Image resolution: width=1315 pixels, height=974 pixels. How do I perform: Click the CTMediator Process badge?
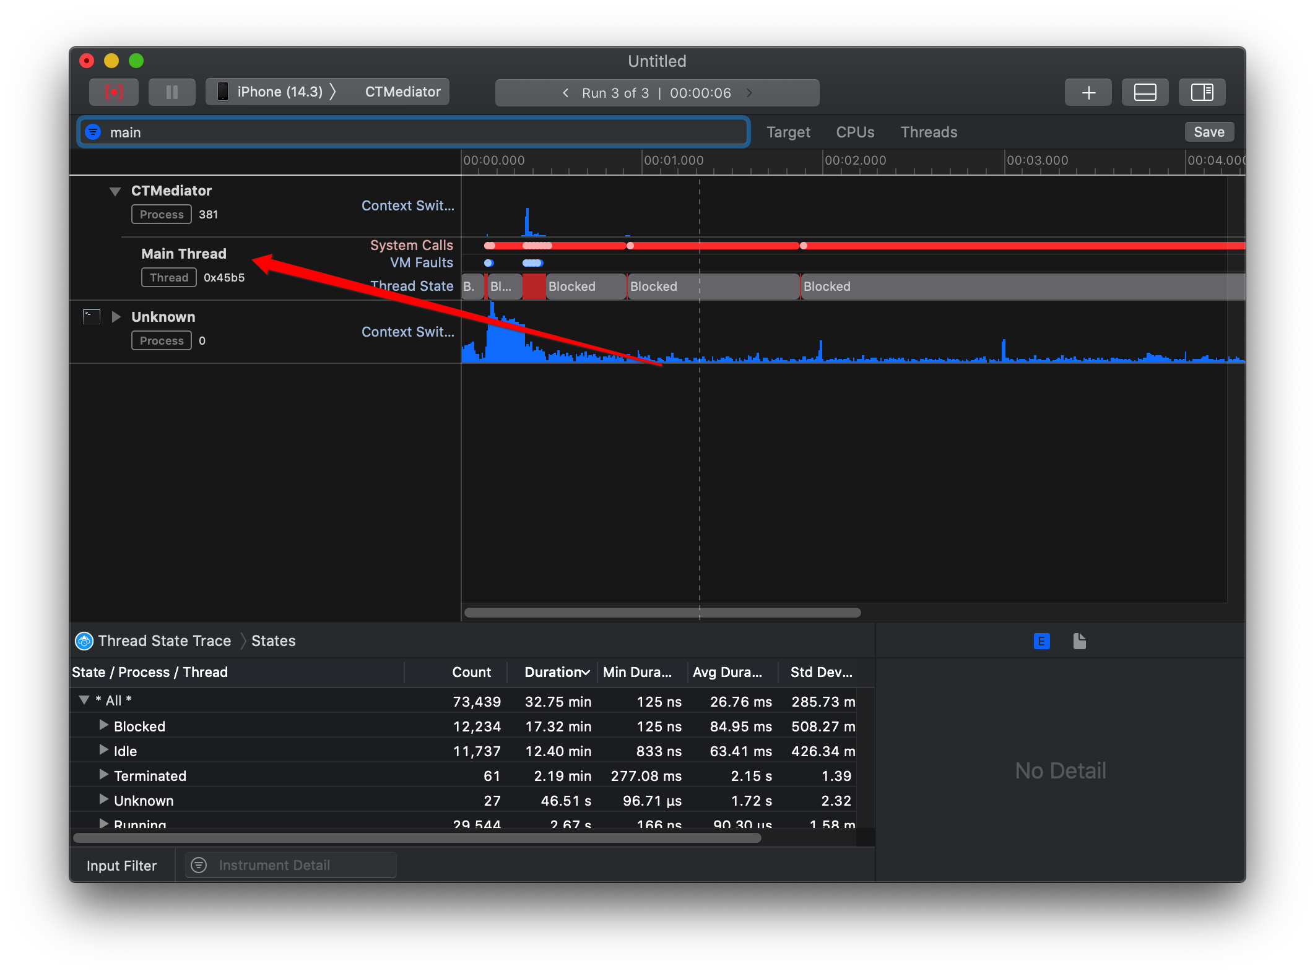pyautogui.click(x=162, y=215)
